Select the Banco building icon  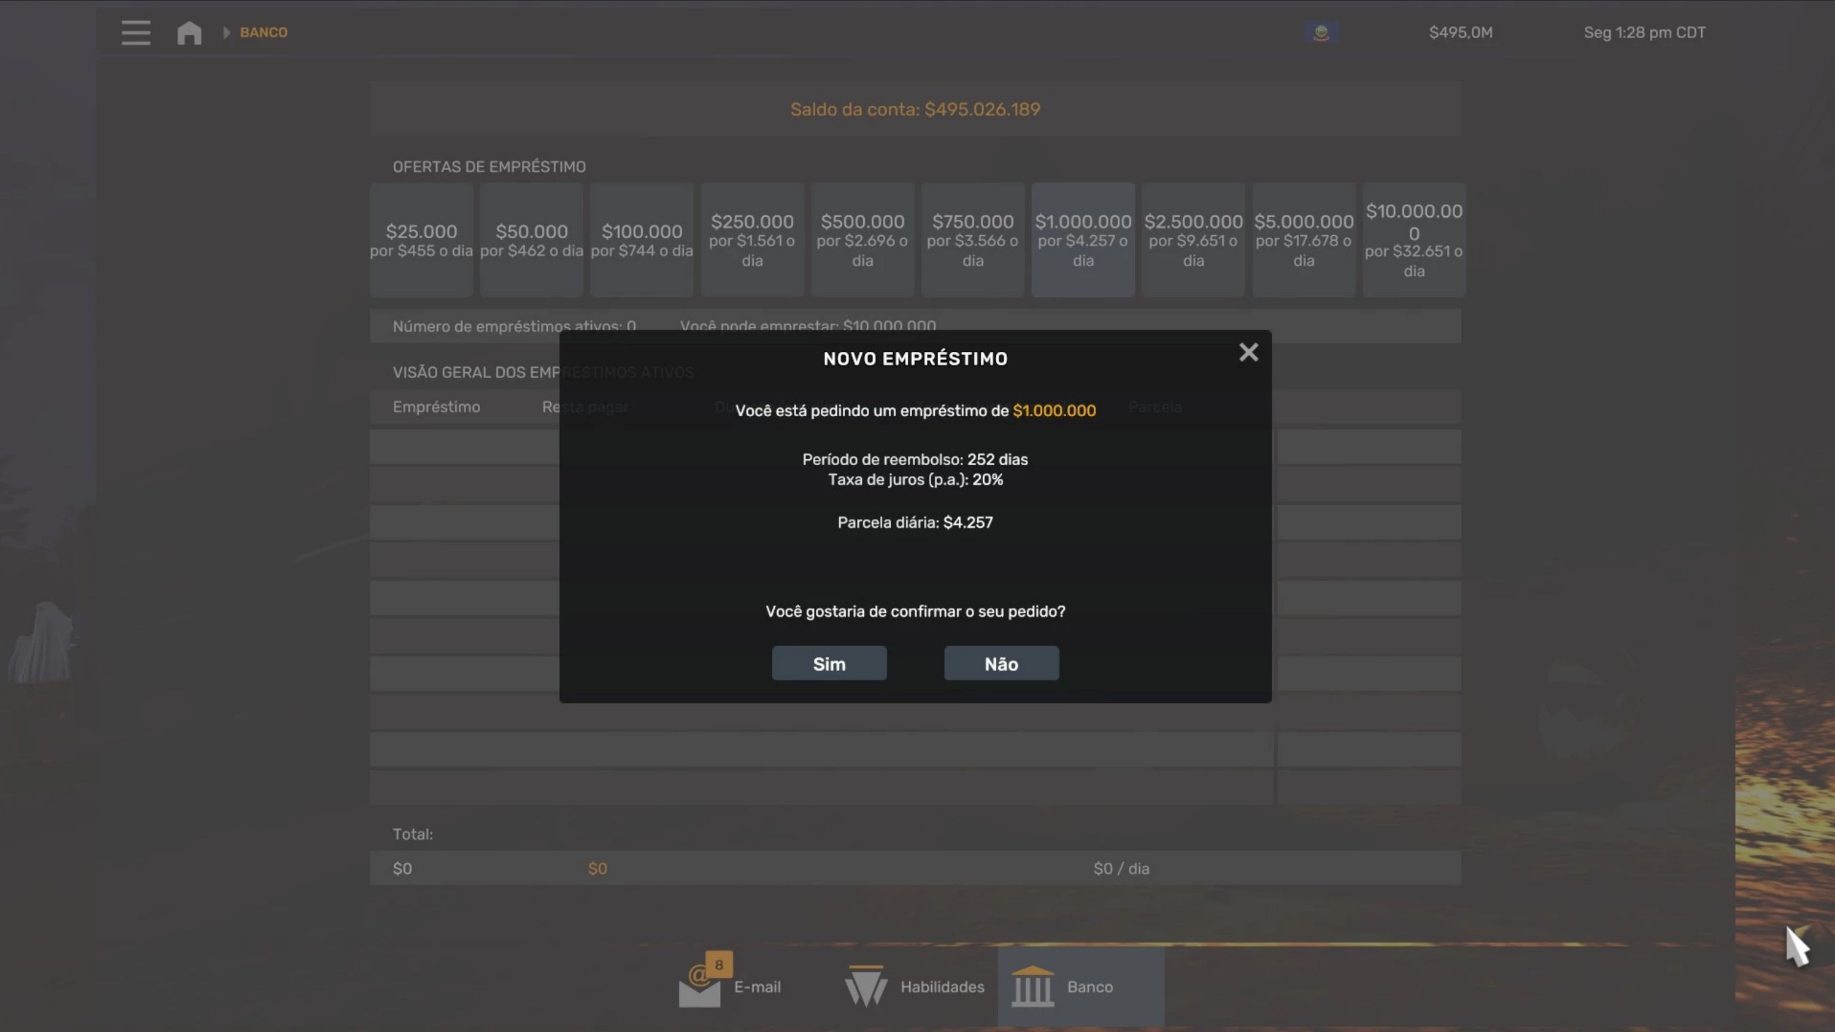1032,987
